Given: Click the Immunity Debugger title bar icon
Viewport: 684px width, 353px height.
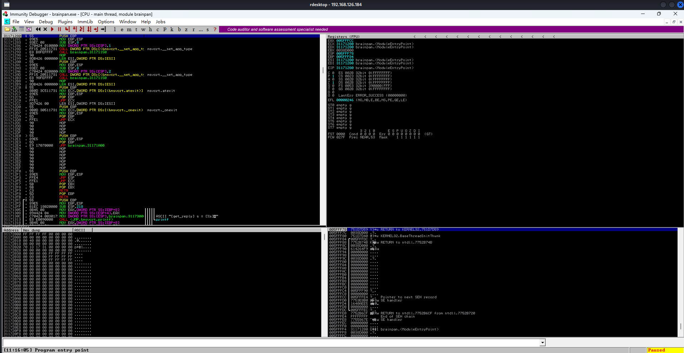Looking at the screenshot, I should pos(5,14).
